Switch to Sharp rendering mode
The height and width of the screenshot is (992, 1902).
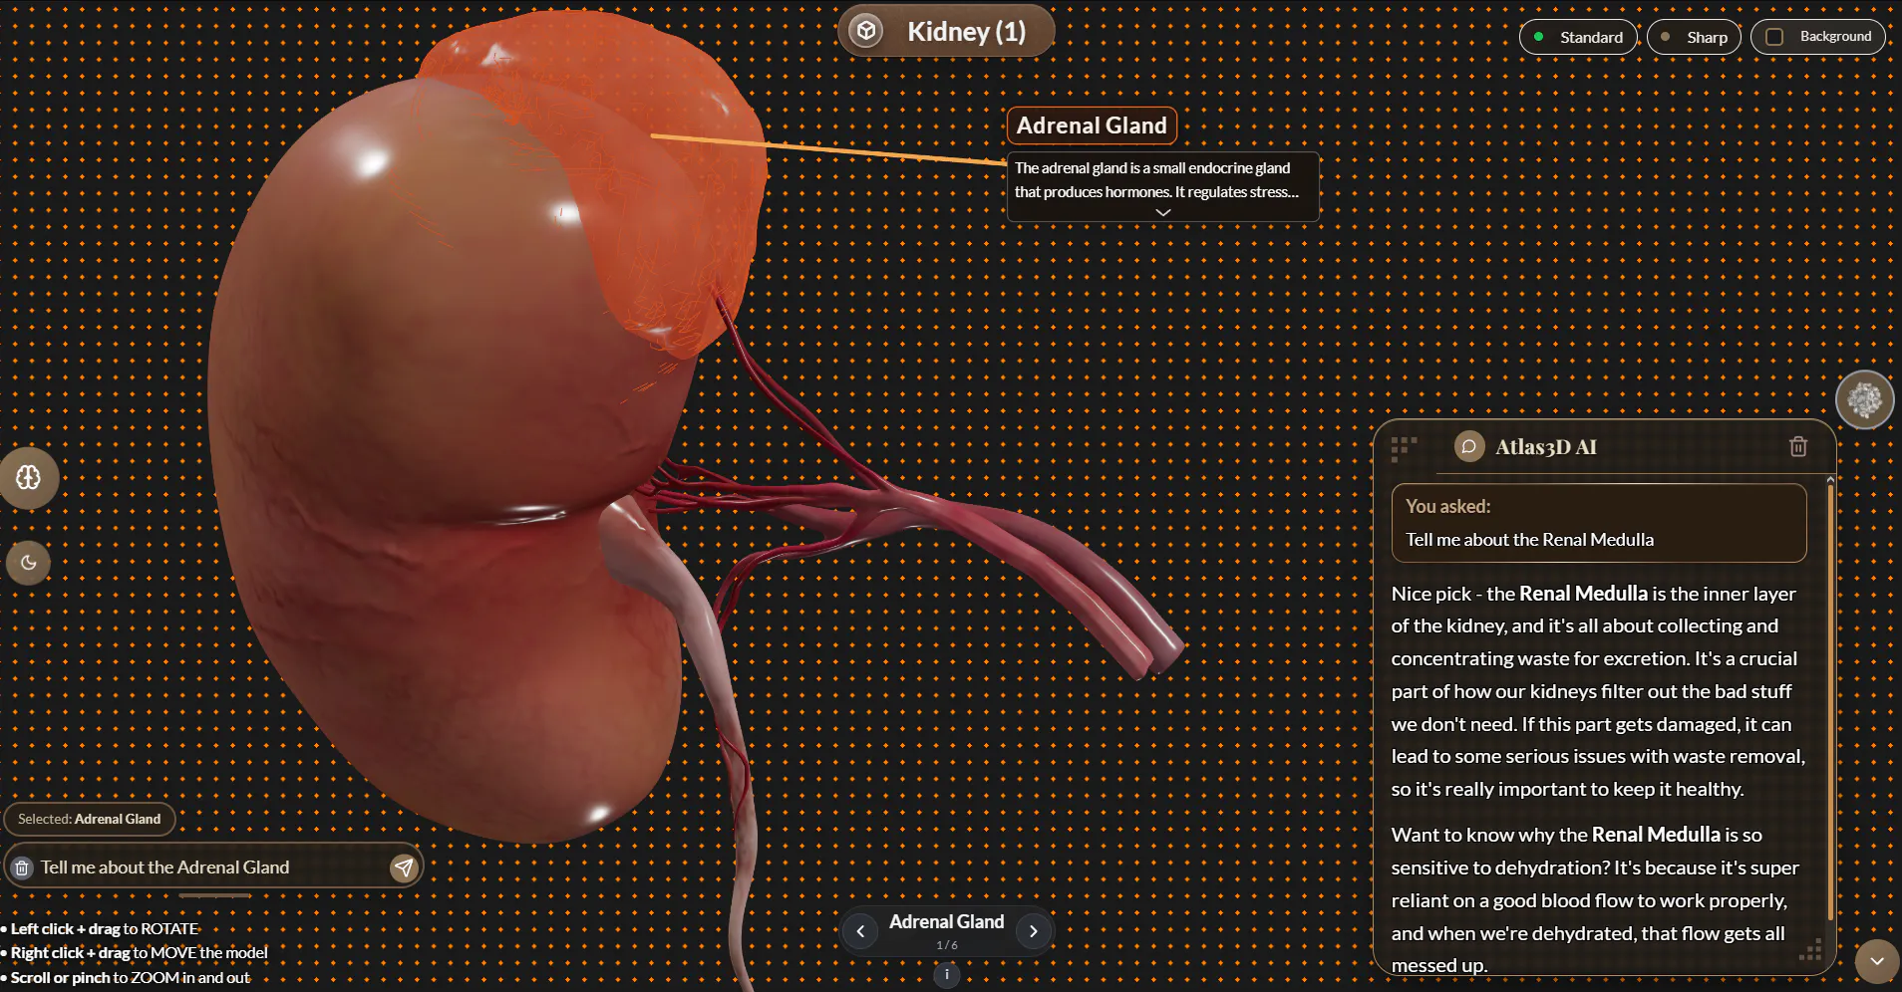click(1694, 37)
